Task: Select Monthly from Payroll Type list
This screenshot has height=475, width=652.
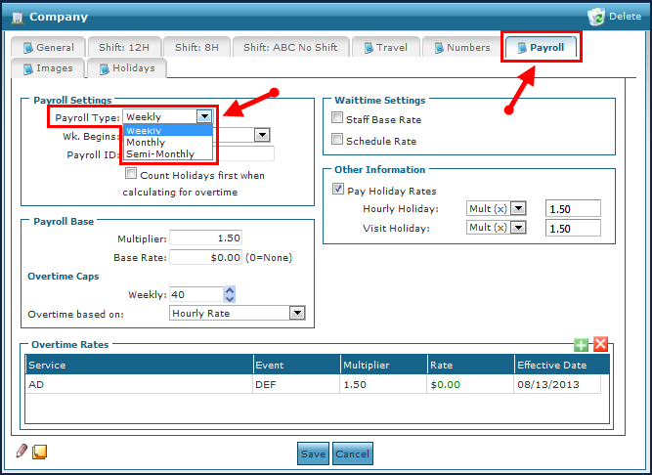Action: (x=146, y=143)
